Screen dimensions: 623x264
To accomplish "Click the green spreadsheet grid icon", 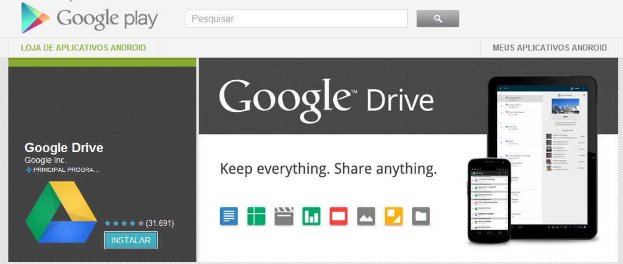I will click(256, 216).
